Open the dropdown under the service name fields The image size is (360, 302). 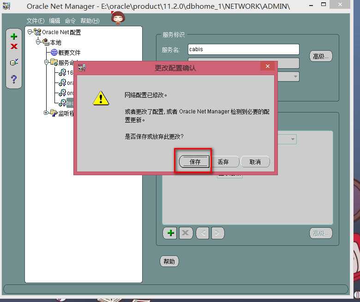point(295,77)
